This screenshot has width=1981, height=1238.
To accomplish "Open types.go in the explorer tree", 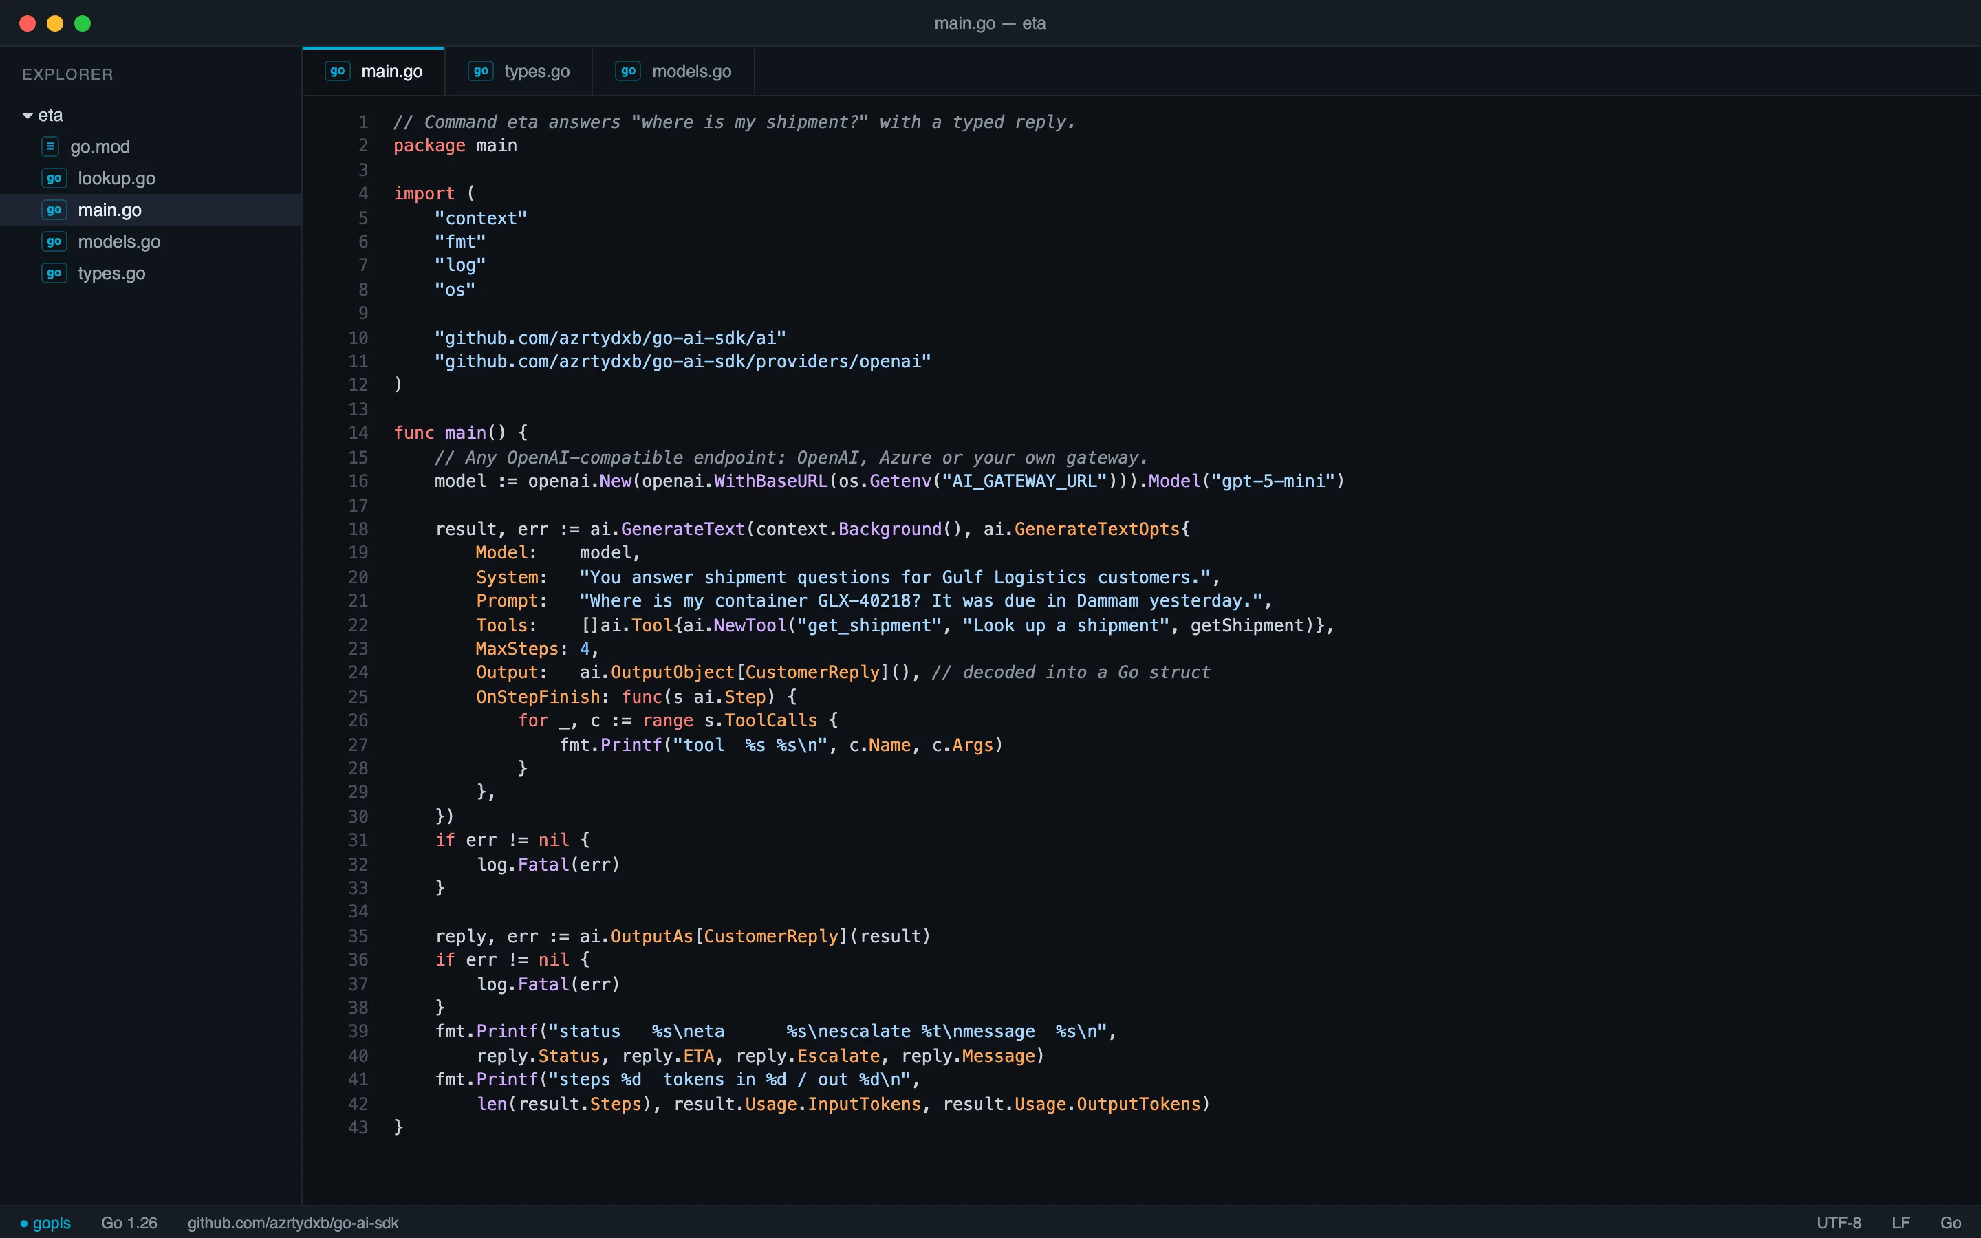I will (151, 274).
